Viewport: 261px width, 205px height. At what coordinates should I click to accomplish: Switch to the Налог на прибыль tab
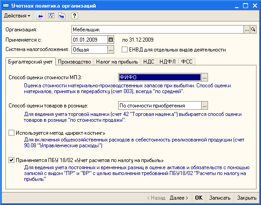click(x=117, y=62)
